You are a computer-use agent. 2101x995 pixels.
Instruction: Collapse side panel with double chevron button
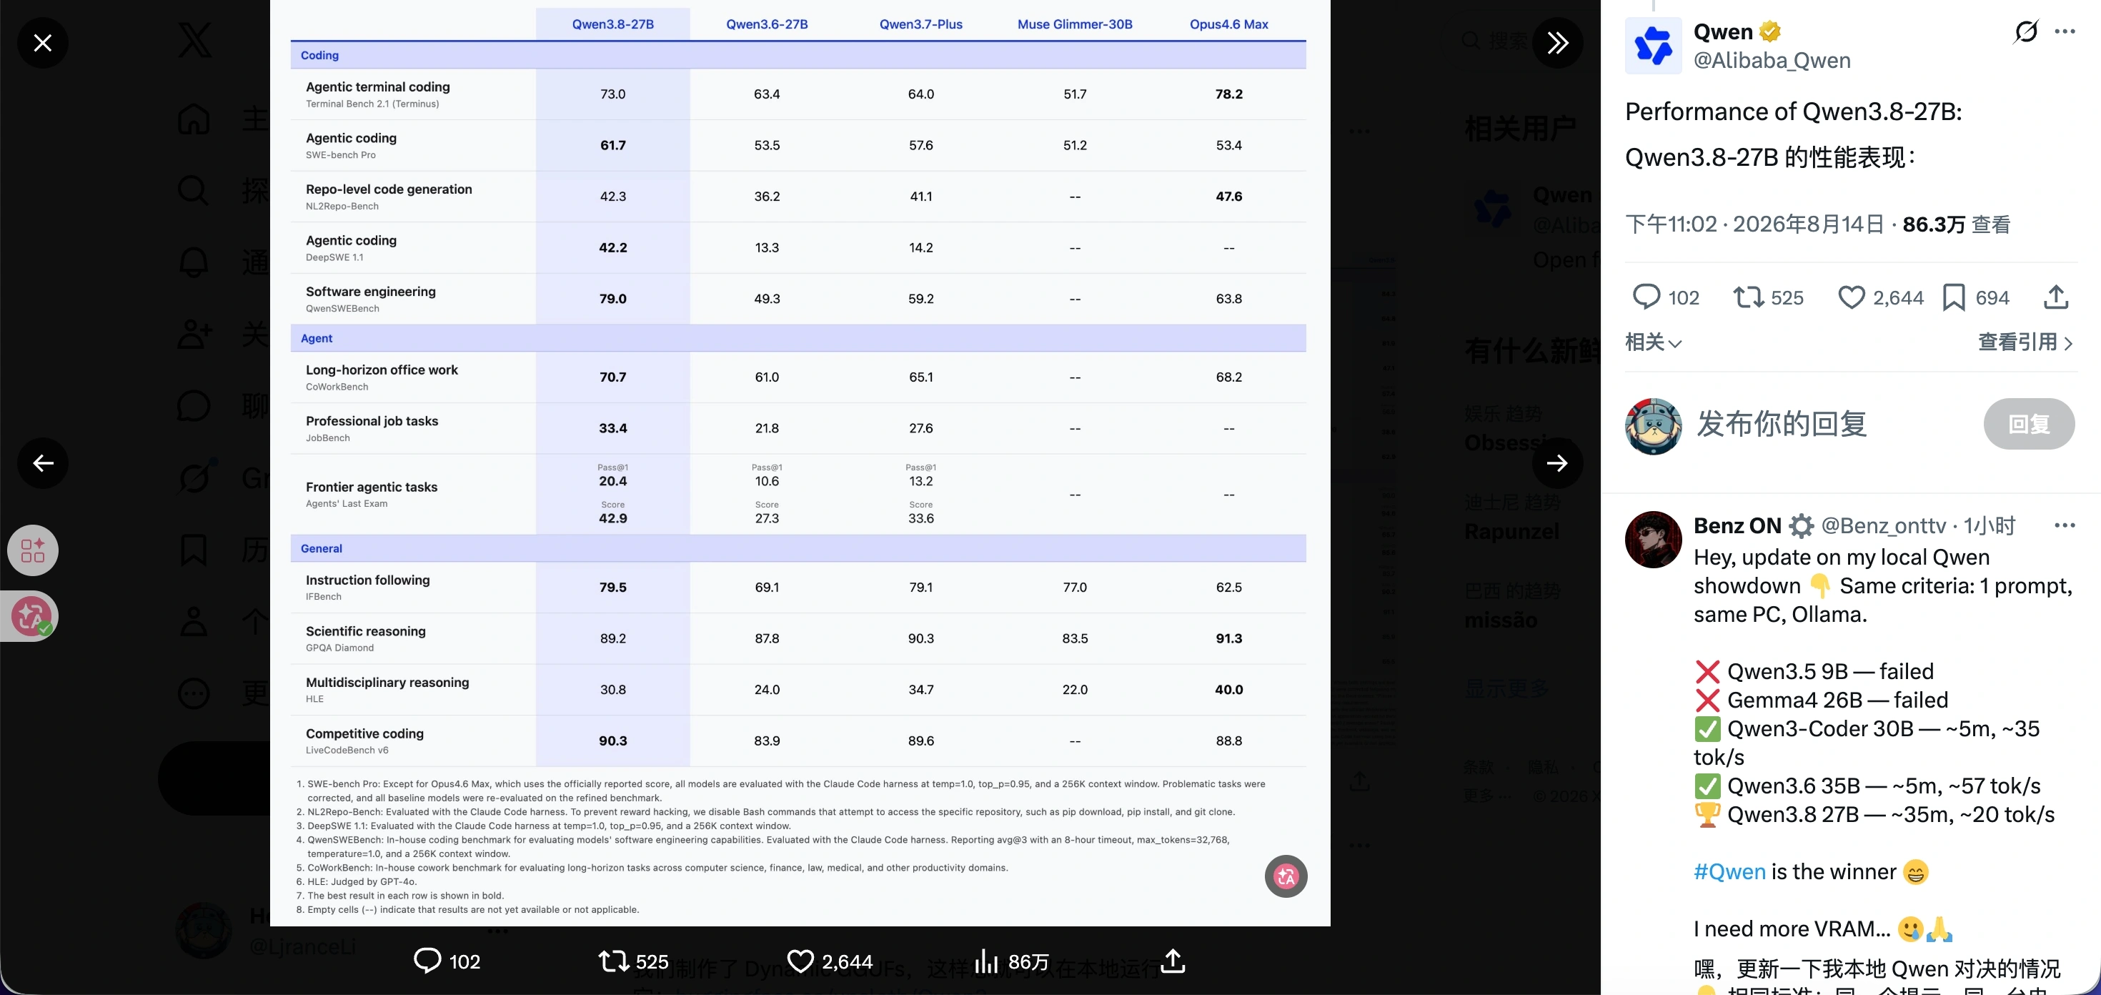coord(1557,42)
